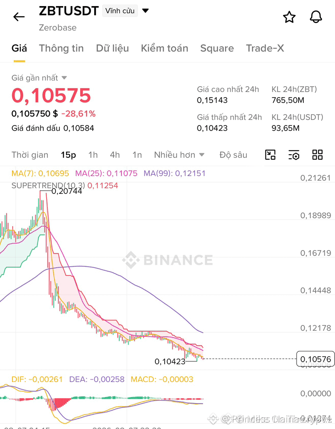This screenshot has height=429, width=335.
Task: Show the Độ sâu depth chart
Action: 233,155
